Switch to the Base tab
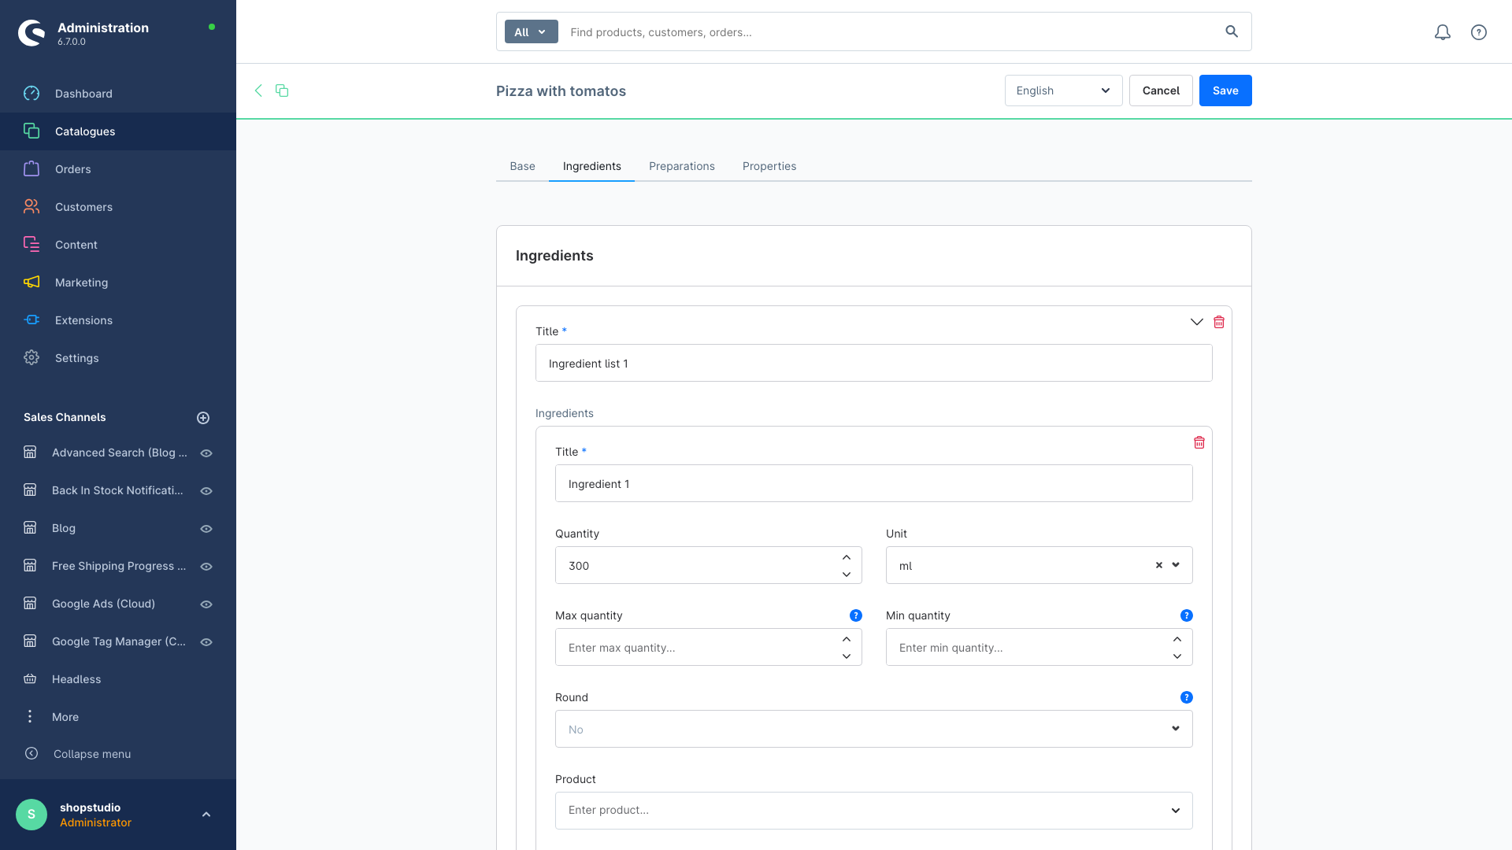 coord(522,166)
